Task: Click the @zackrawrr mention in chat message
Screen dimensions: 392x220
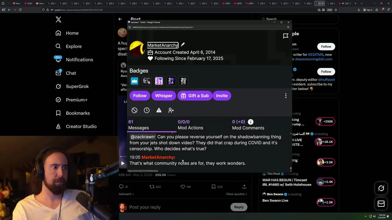Action: [143, 137]
